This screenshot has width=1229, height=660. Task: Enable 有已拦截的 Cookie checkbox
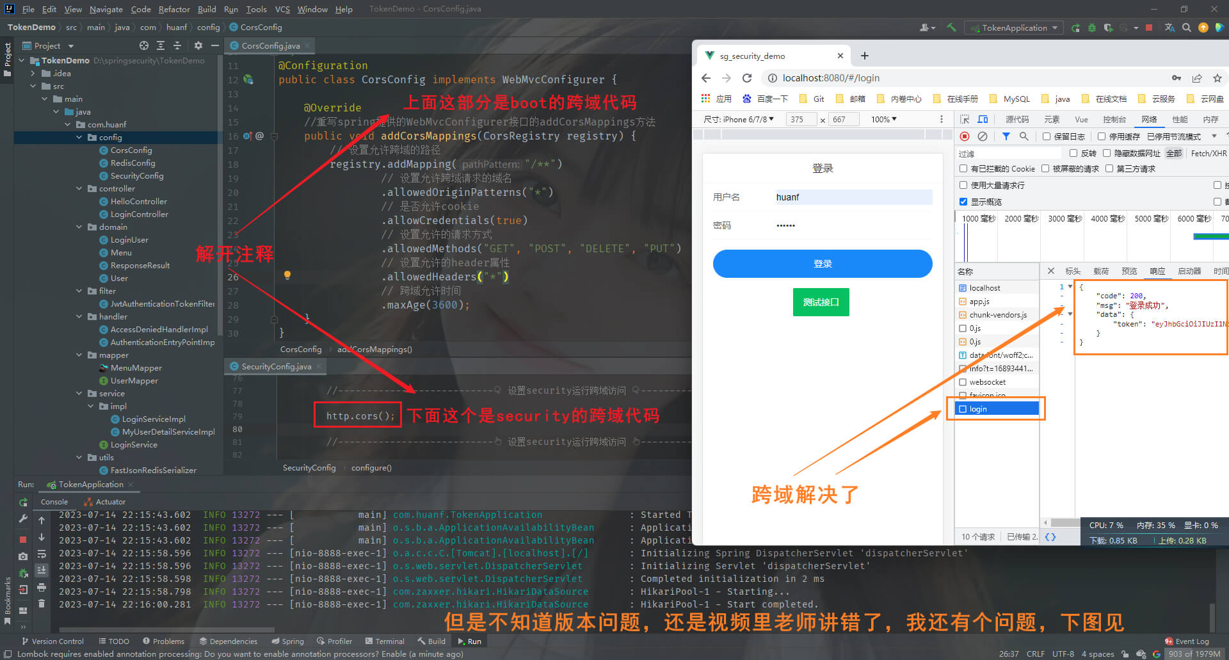point(963,168)
